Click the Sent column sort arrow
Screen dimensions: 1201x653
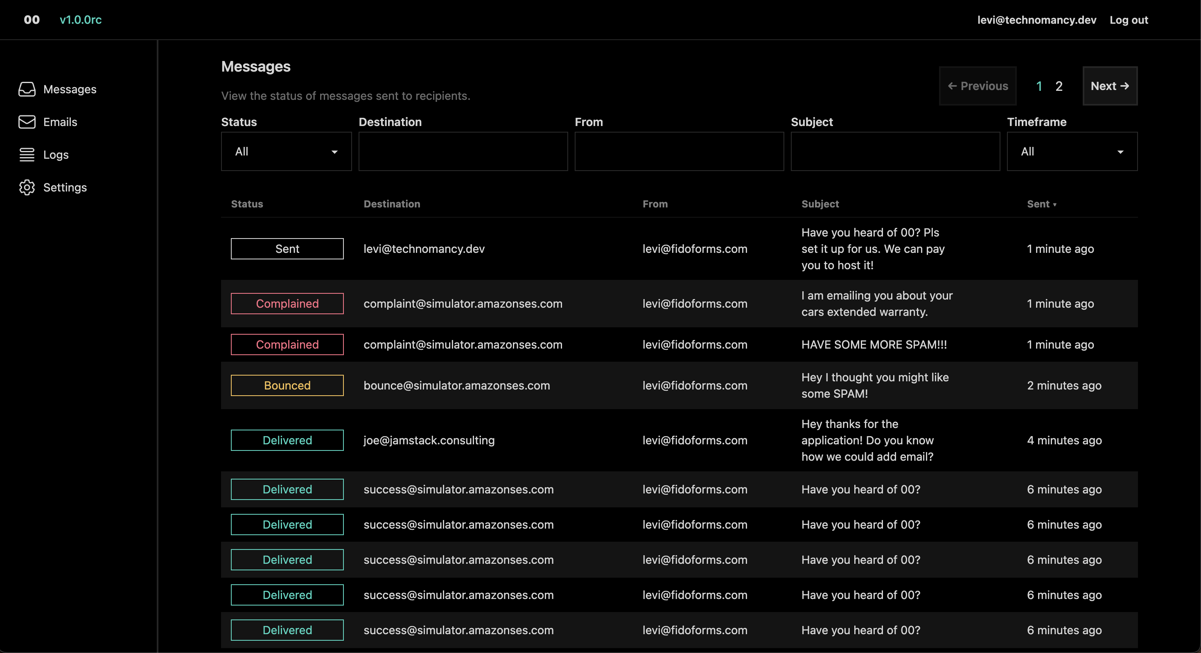pyautogui.click(x=1054, y=205)
